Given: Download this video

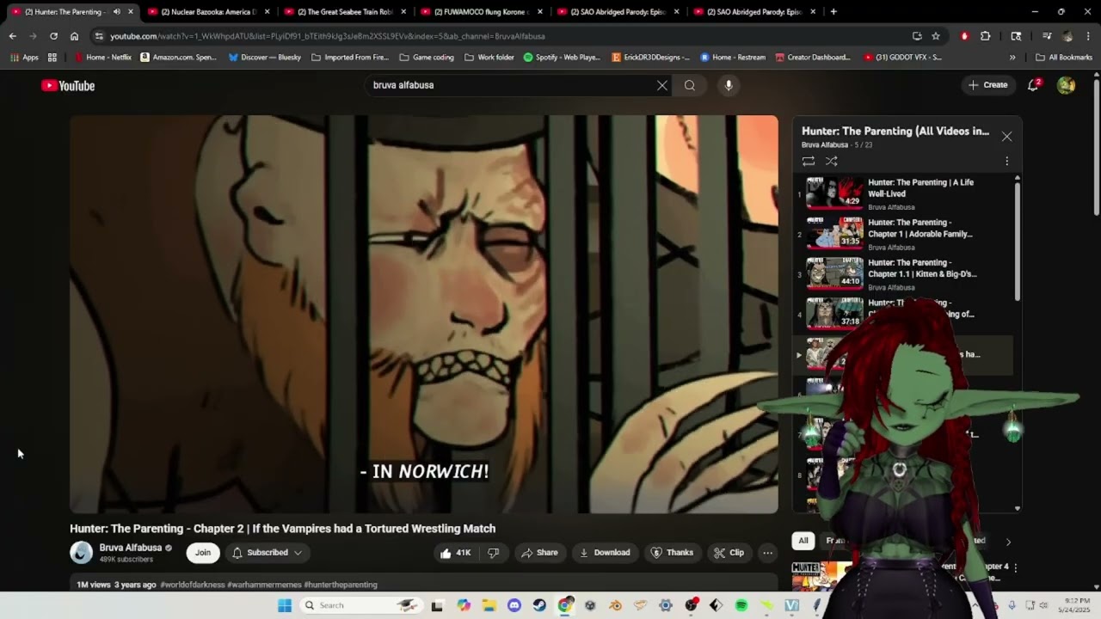Looking at the screenshot, I should click(x=605, y=553).
